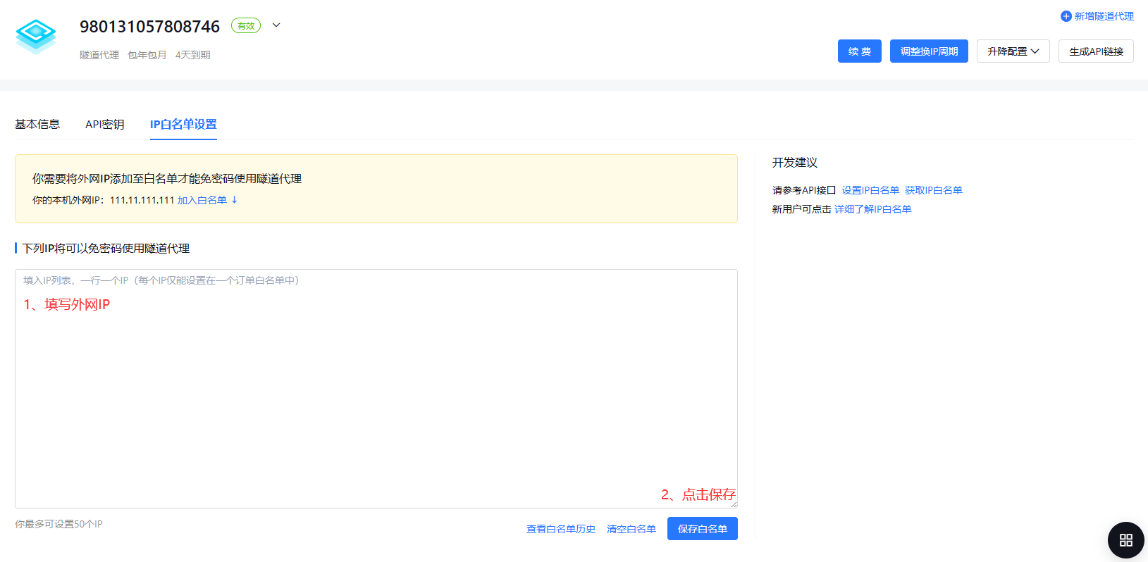
Task: Open the 设置IP白名单 API link
Action: 870,190
